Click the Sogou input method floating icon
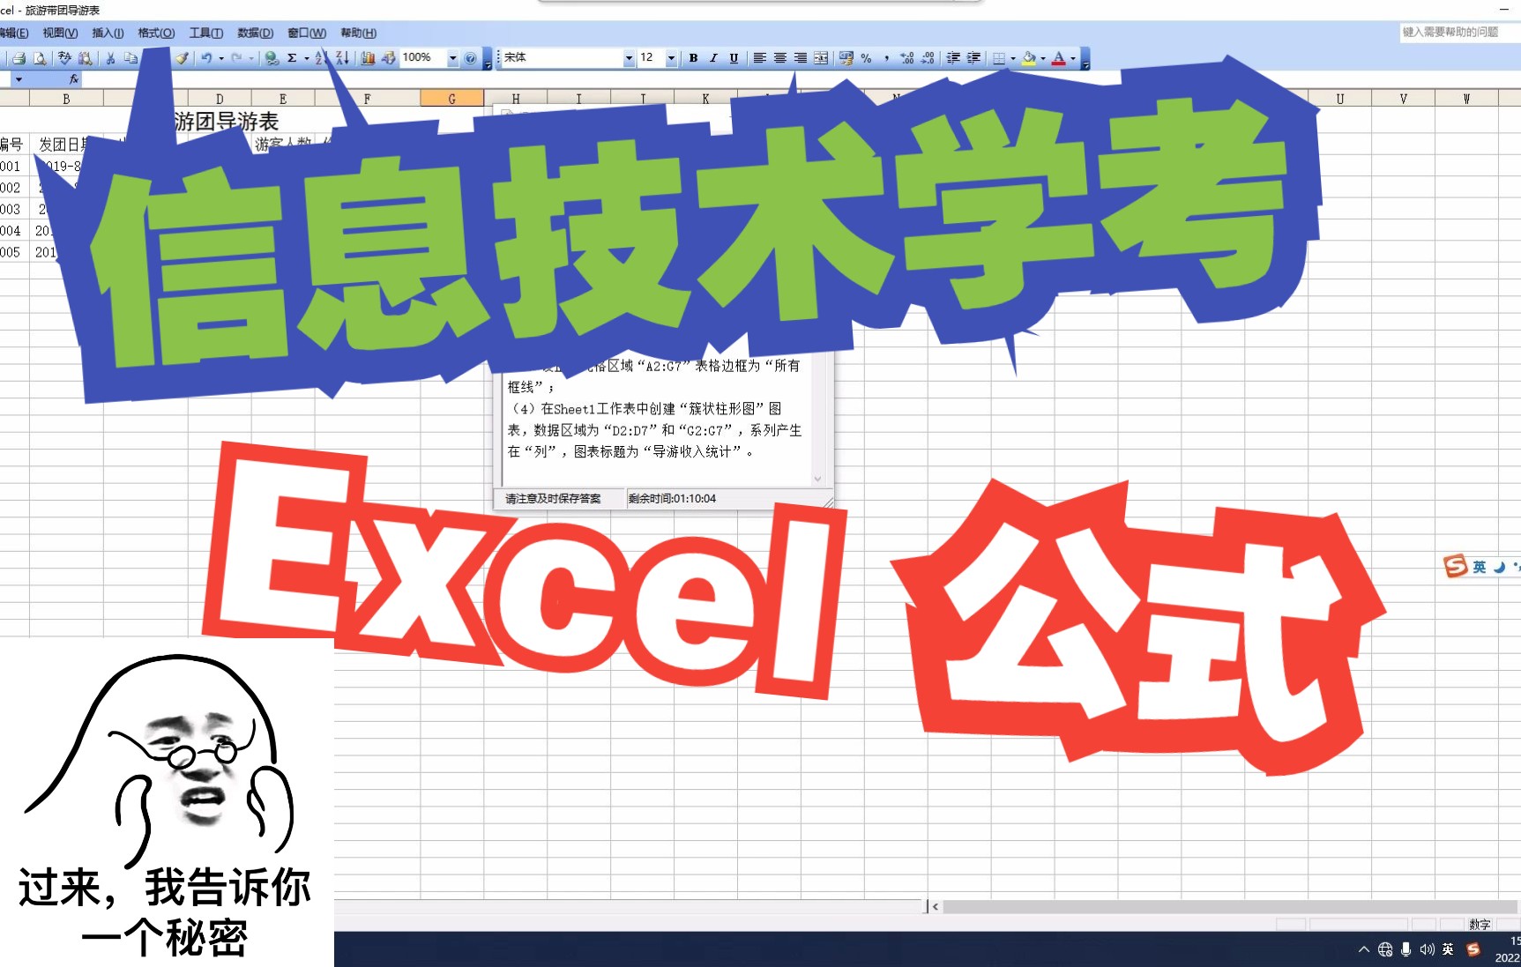Viewport: 1521px width, 967px height. (x=1455, y=566)
